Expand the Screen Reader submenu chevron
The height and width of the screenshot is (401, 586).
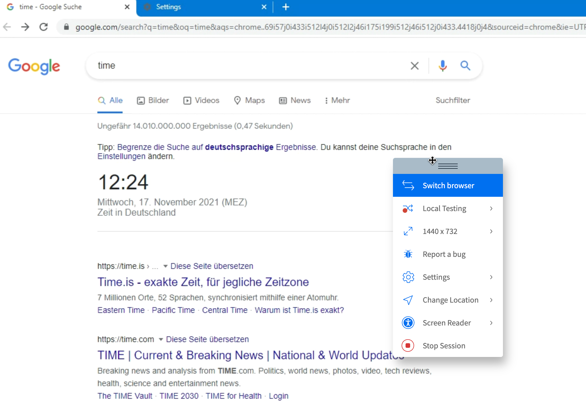pos(491,323)
